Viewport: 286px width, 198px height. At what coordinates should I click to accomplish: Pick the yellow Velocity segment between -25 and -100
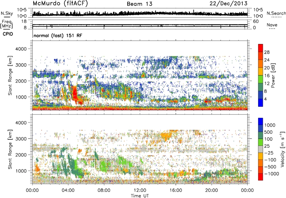tap(261, 156)
